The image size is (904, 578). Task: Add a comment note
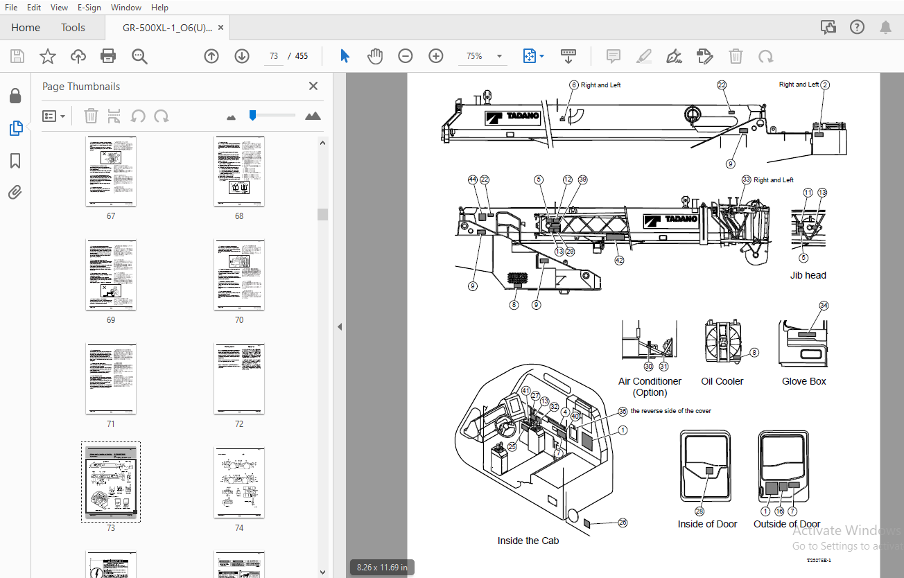[x=613, y=56]
